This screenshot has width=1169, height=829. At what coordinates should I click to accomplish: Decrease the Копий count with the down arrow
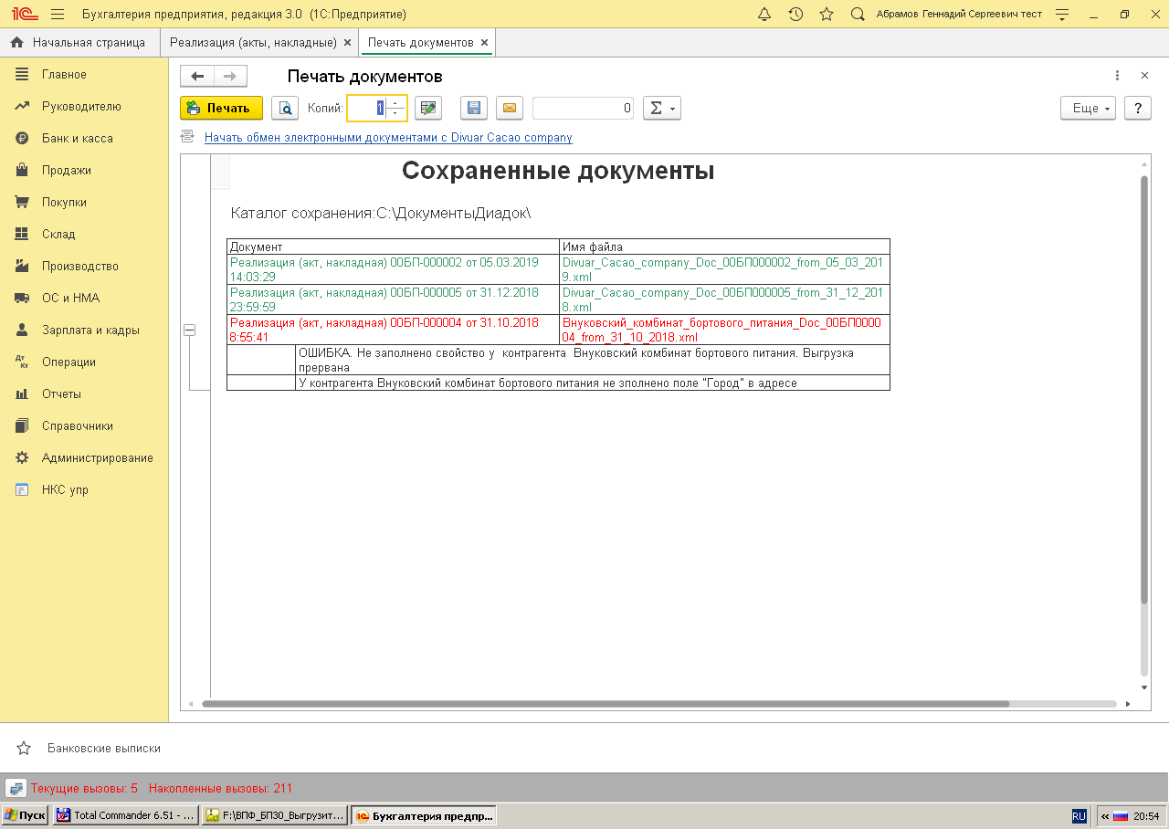pyautogui.click(x=395, y=113)
